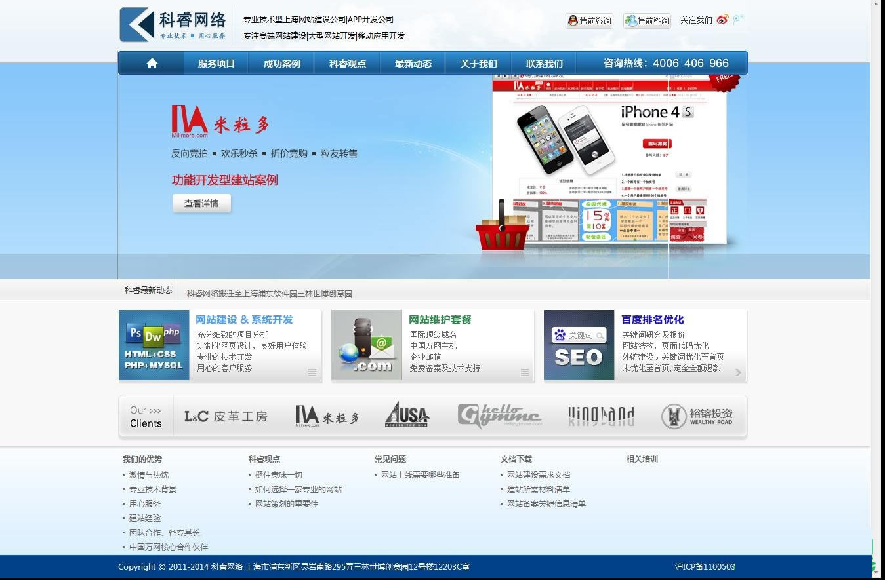This screenshot has width=885, height=580.
Task: Click the 国际顶级域名 line
Action: pos(434,334)
